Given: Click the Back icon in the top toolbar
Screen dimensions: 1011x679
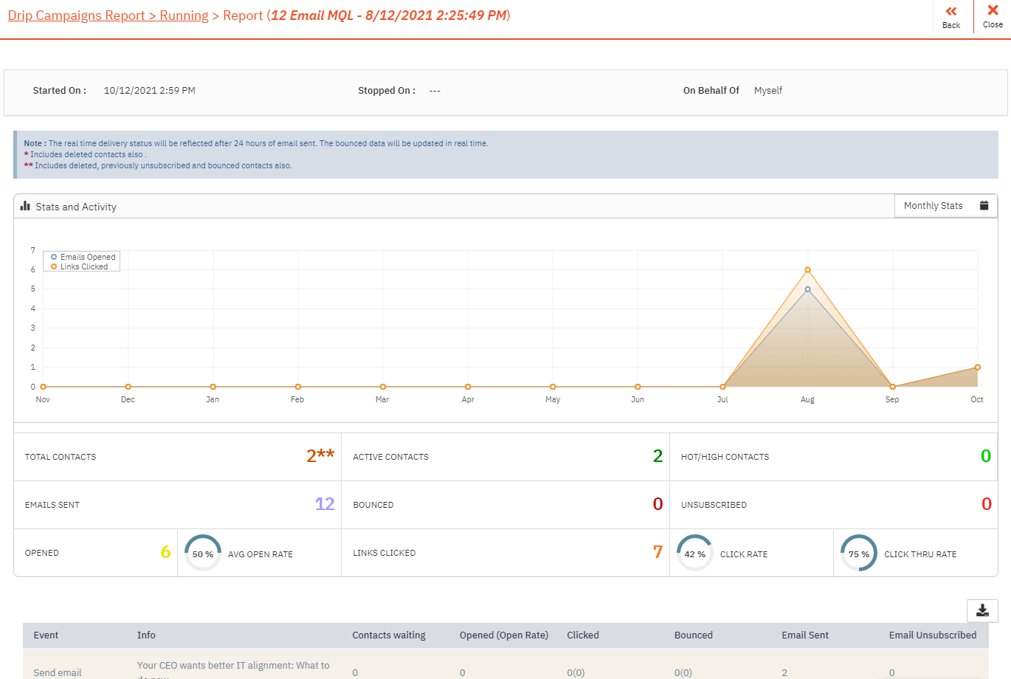Looking at the screenshot, I should (951, 13).
